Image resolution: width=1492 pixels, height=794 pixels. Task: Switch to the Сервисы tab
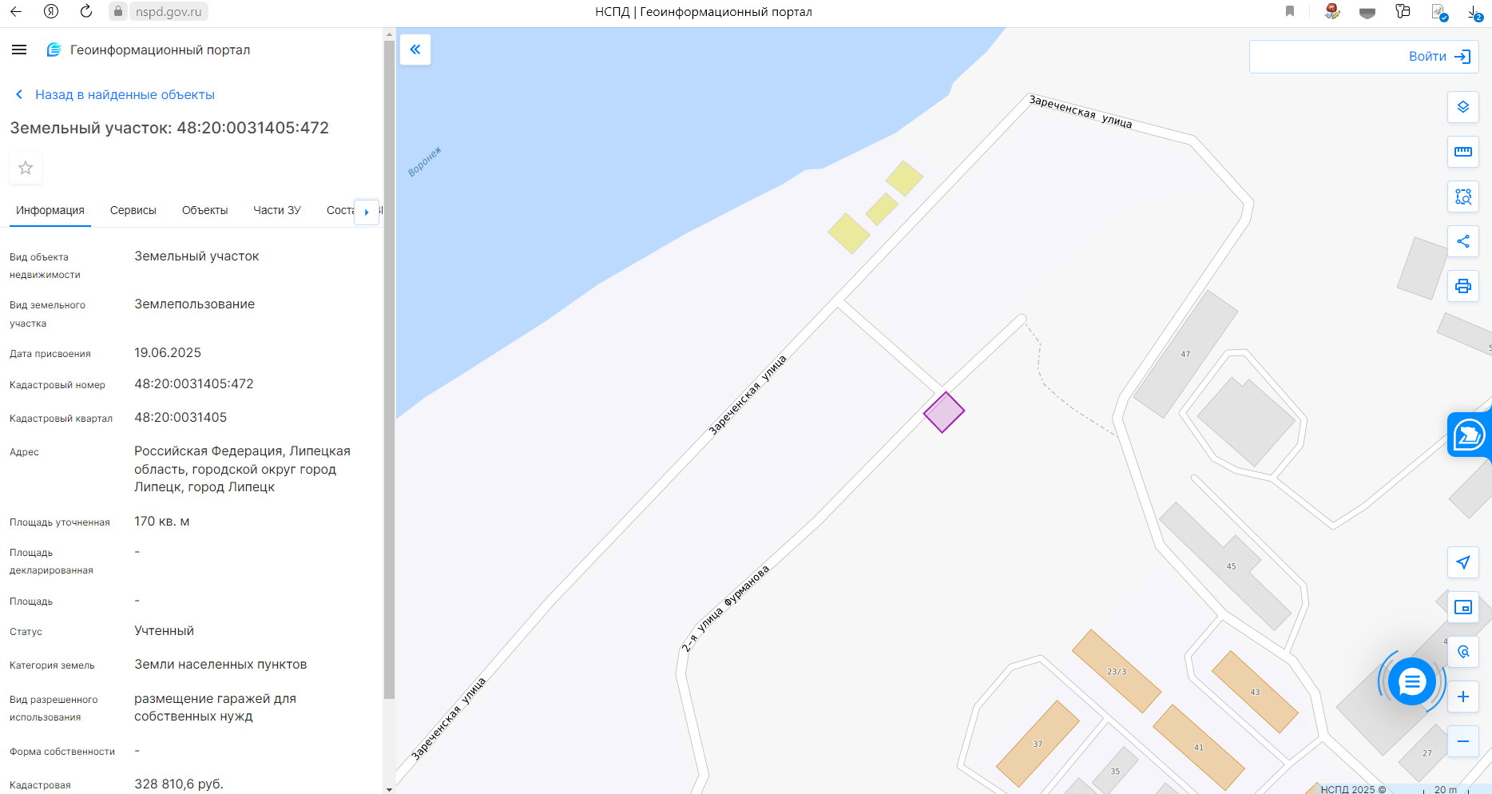point(133,210)
